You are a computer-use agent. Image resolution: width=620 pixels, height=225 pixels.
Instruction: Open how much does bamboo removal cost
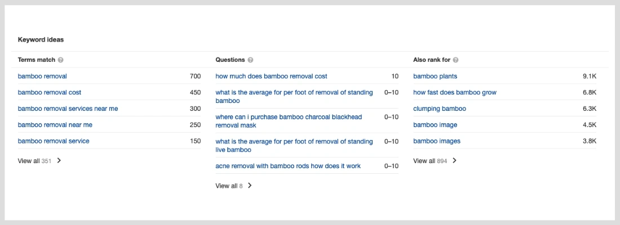coord(271,76)
